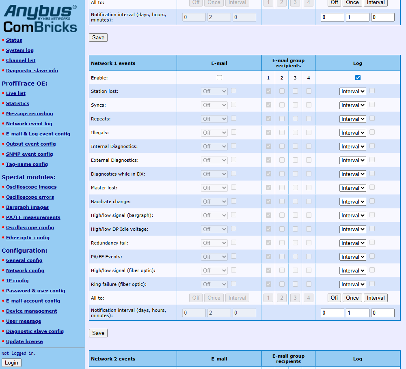Open Log dropdown for High/low signal (bargraph)
Image resolution: width=406 pixels, height=369 pixels.
(x=353, y=215)
